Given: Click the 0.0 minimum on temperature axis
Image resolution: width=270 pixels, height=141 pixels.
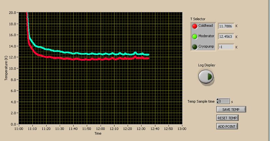Looking at the screenshot, I should (x=13, y=124).
